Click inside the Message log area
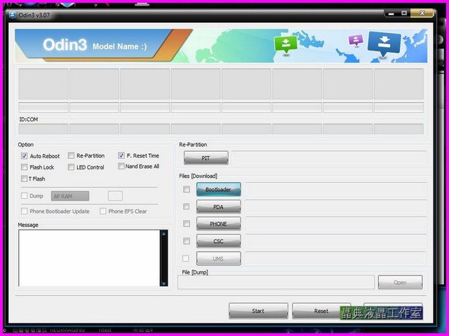This screenshot has height=336, width=449. pyautogui.click(x=89, y=257)
